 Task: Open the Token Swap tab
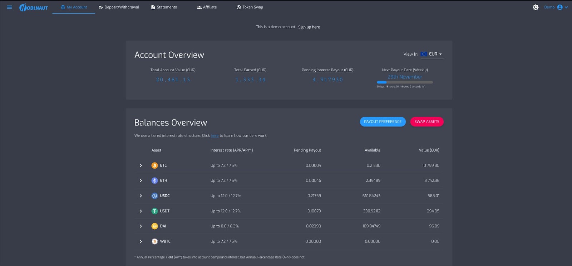pyautogui.click(x=250, y=7)
